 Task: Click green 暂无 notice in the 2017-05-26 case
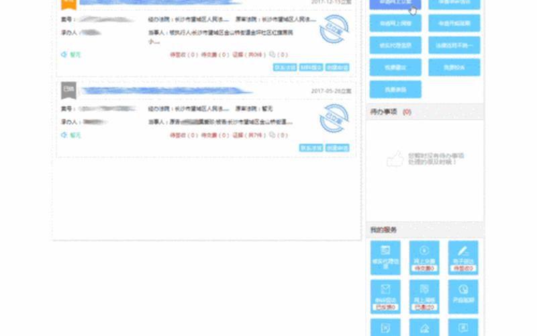point(75,135)
